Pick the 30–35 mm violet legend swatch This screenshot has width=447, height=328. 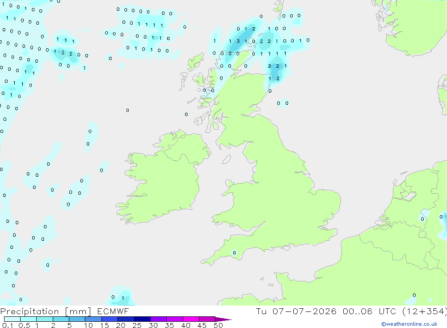pyautogui.click(x=158, y=319)
